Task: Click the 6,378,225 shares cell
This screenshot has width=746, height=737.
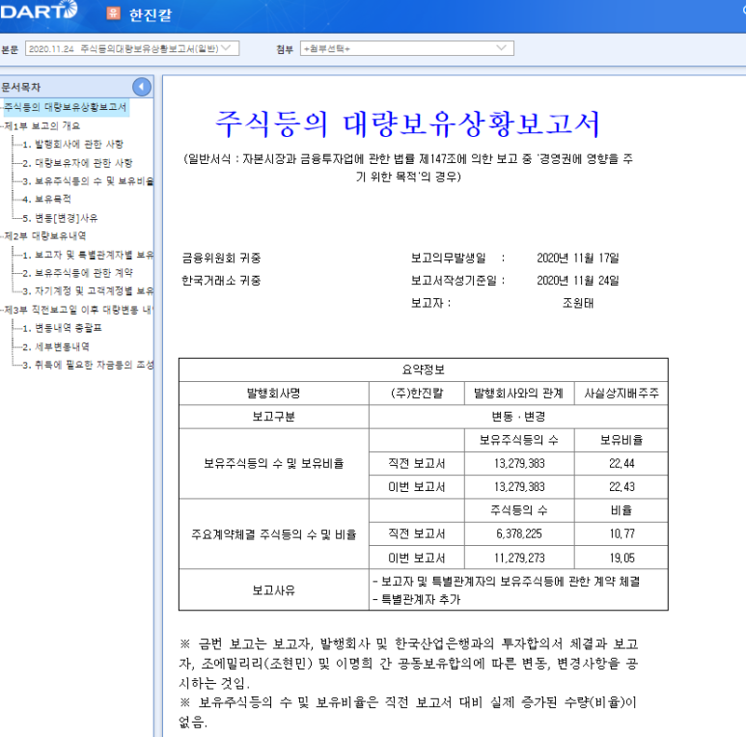Action: tap(519, 534)
